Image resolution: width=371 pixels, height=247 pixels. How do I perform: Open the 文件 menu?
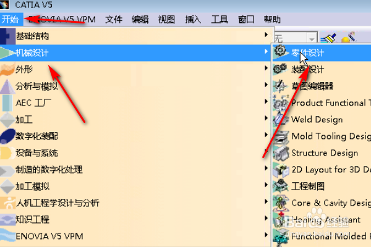click(114, 19)
